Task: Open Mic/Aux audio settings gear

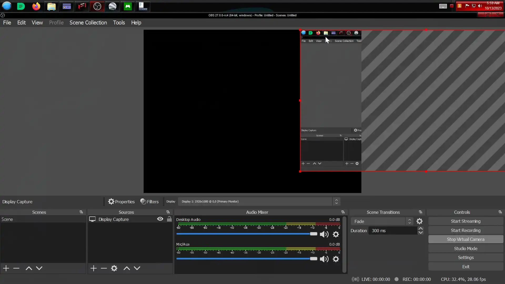Action: point(336,259)
